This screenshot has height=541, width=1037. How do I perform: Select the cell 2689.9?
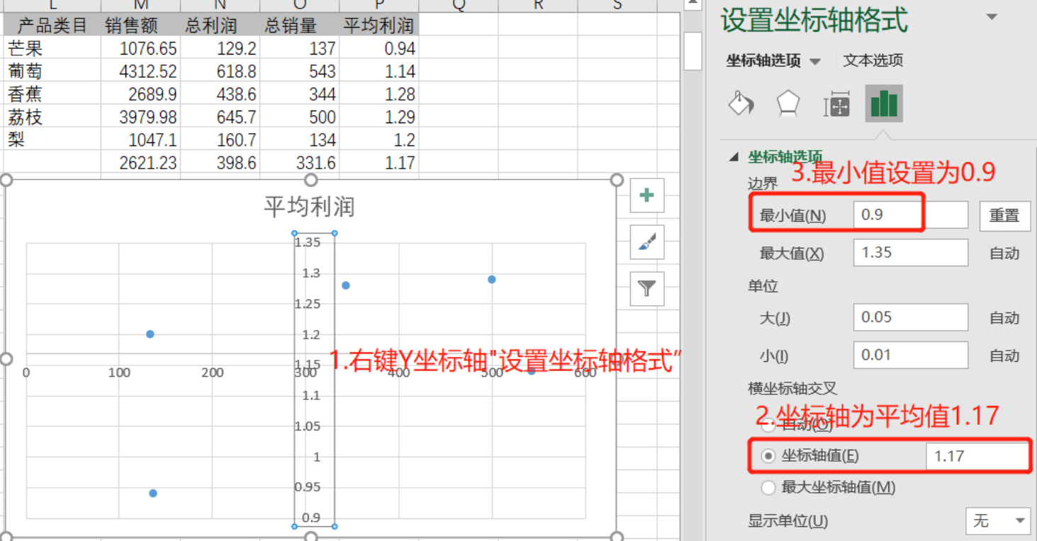point(140,94)
